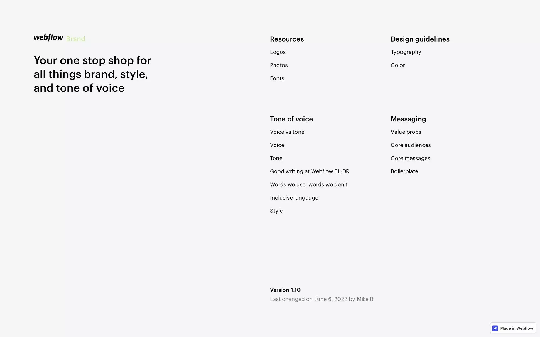This screenshot has height=337, width=540.
Task: Open the Core audiences page
Action: click(x=411, y=145)
